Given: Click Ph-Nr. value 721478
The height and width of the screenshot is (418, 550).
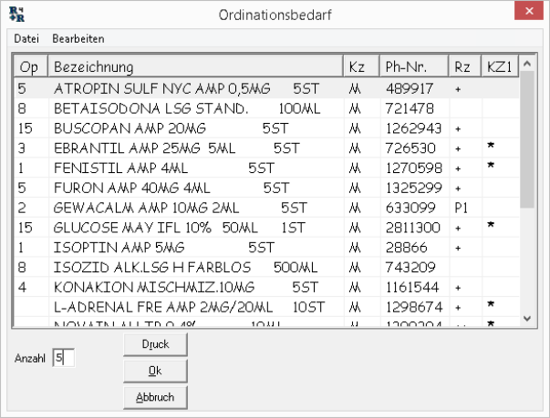Looking at the screenshot, I should coord(410,108).
